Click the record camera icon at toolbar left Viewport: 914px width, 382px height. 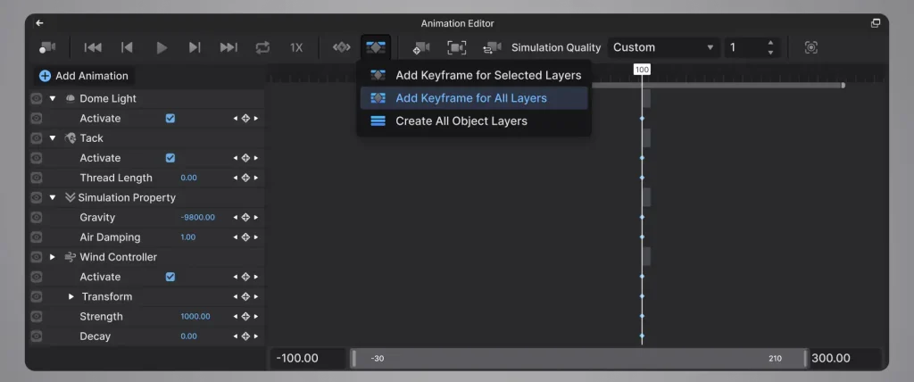[x=46, y=48]
